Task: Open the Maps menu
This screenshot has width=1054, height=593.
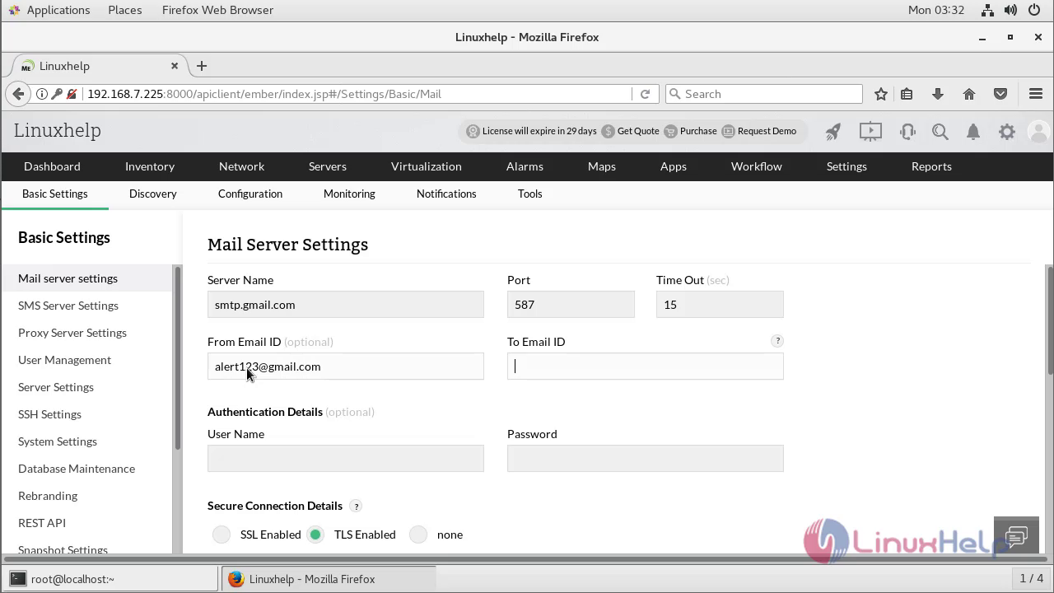Action: [x=602, y=166]
